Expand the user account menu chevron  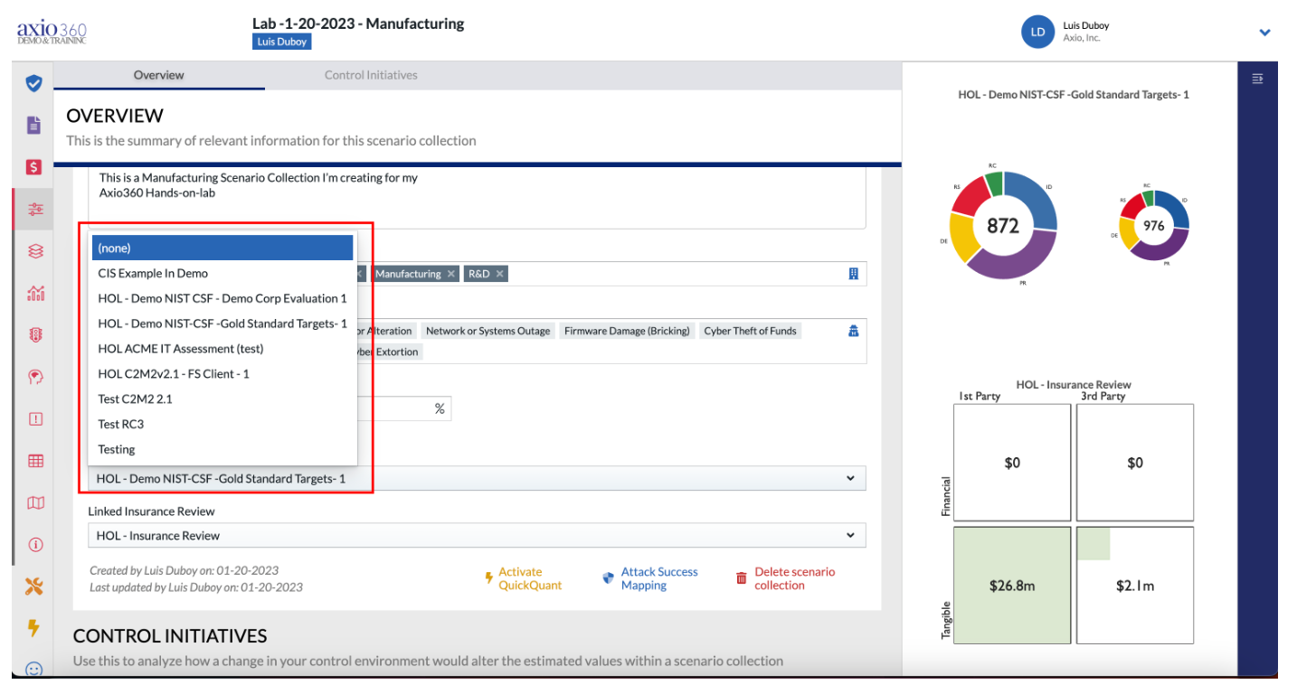coord(1264,33)
